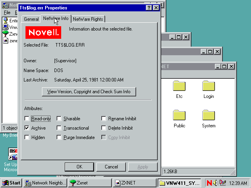Select Entire Network globe icon in Network Neighborhood
The image size is (251, 188).
5,20
